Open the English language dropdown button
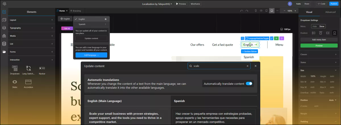341x125 pixels. 65,19
